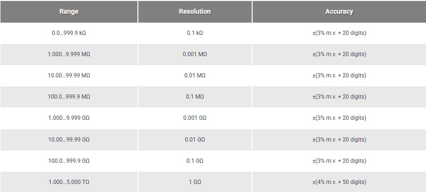Select the 100.0…999.9 MΩ range cell
This screenshot has width=426, height=192.
pyautogui.click(x=69, y=97)
